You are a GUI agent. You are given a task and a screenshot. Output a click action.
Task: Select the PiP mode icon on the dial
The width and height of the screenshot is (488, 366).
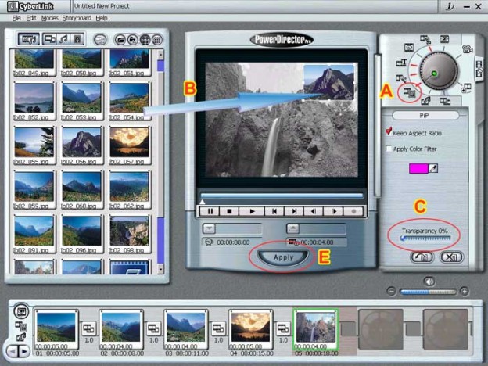pyautogui.click(x=409, y=92)
